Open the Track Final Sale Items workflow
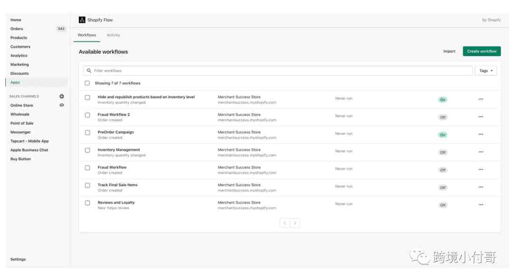This screenshot has height=280, width=513. pyautogui.click(x=117, y=185)
